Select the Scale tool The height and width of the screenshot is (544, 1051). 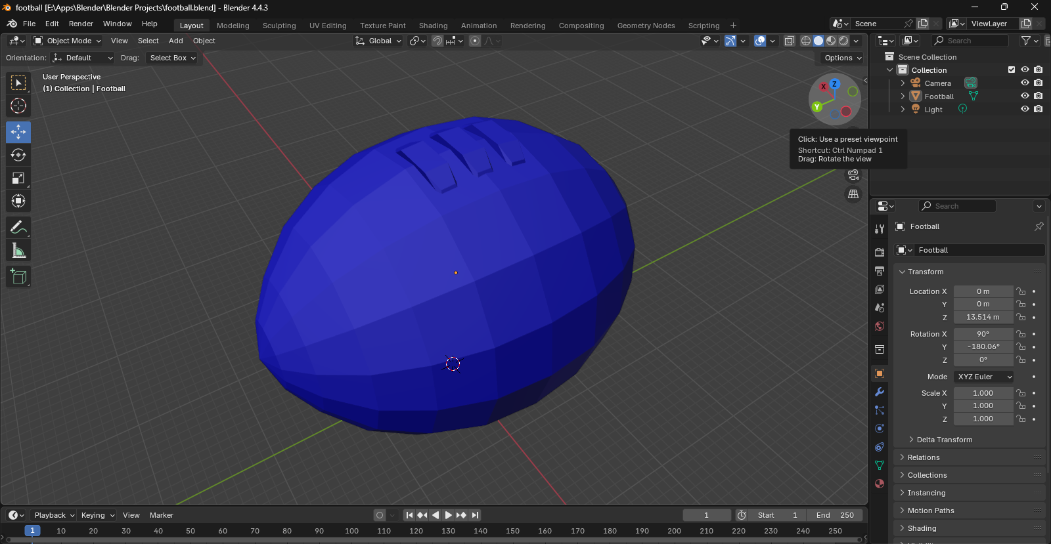[18, 178]
